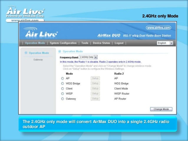Select the WISP mode radio button
This screenshot has width=188, height=141.
pyautogui.click(x=62, y=94)
